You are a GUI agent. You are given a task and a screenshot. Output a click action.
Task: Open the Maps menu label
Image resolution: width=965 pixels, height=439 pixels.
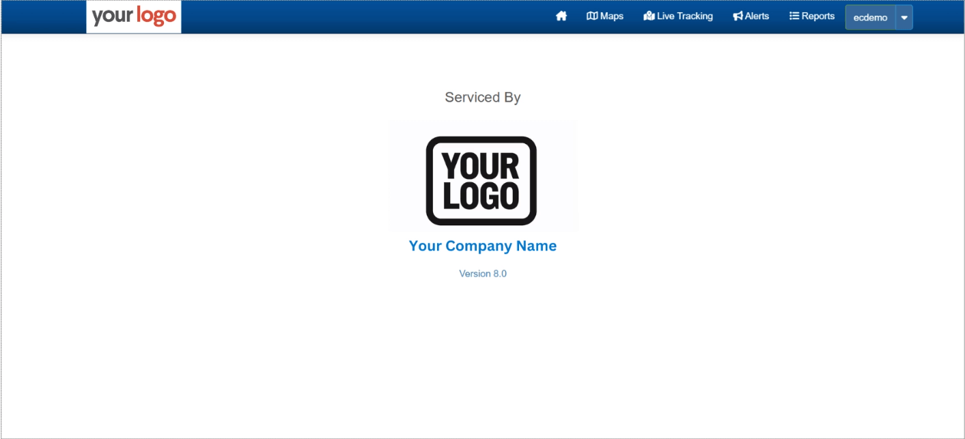(x=611, y=16)
